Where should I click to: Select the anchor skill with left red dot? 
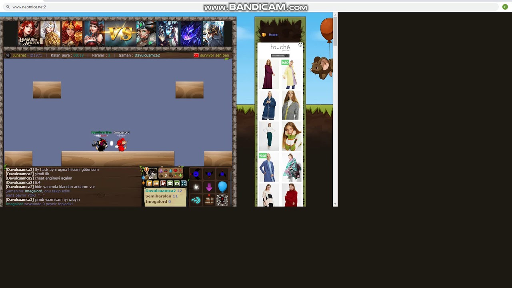click(196, 174)
